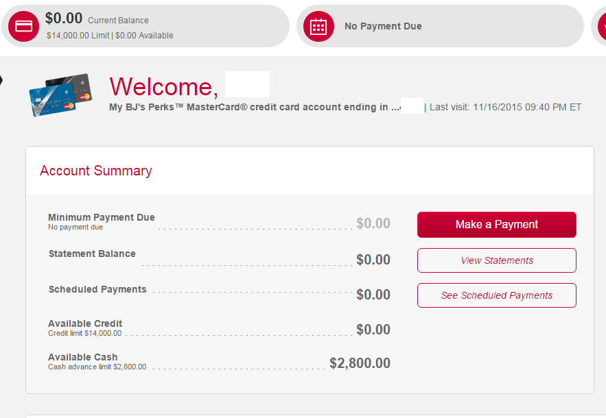Click the Available Credit label
Screen dimensions: 606x418
(x=85, y=323)
